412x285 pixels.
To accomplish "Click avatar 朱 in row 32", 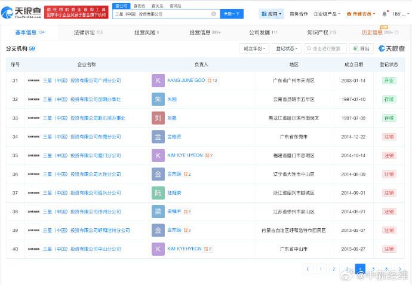I will coord(158,99).
